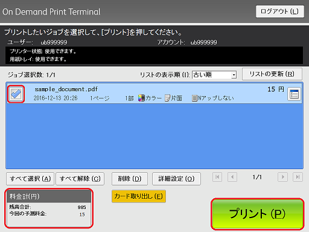Screen dimensions: 309x232
Task: Eject card with カード取り出し (E)
Action: 139,196
